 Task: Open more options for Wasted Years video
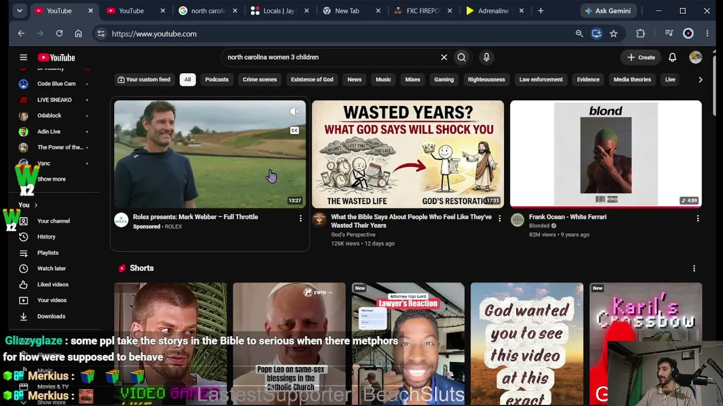[499, 218]
